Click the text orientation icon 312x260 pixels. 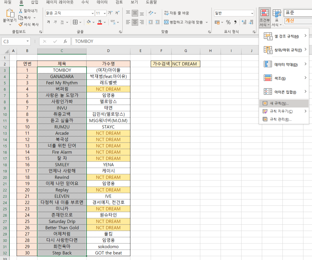tap(151, 13)
